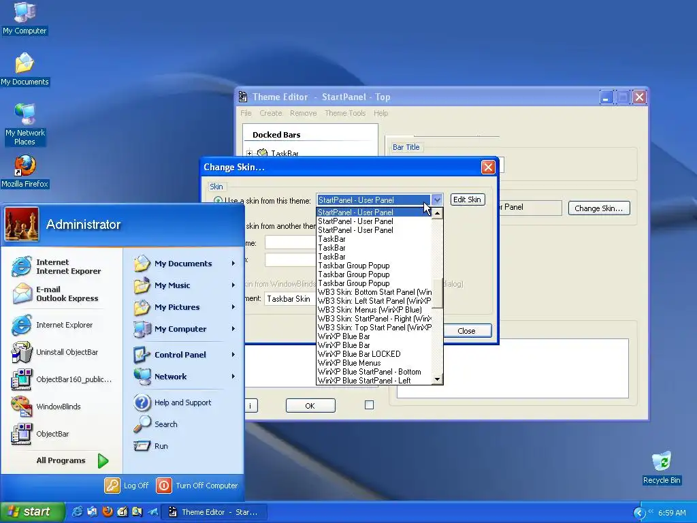Click the 6:59 AM clock in tray
The width and height of the screenshot is (697, 523).
tap(672, 513)
